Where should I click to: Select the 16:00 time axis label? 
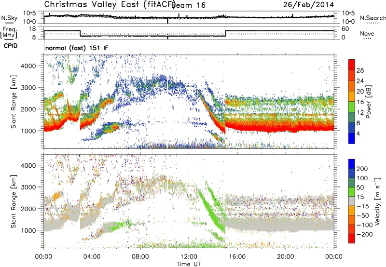tap(237, 257)
